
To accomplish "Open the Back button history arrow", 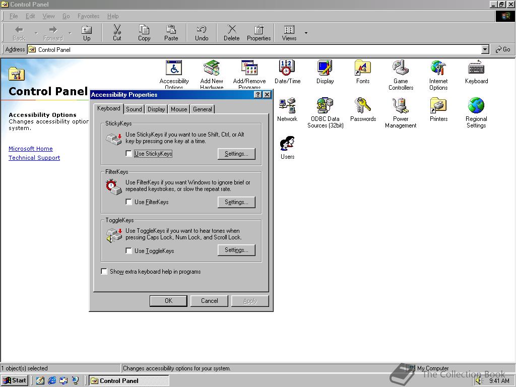I will 36,33.
